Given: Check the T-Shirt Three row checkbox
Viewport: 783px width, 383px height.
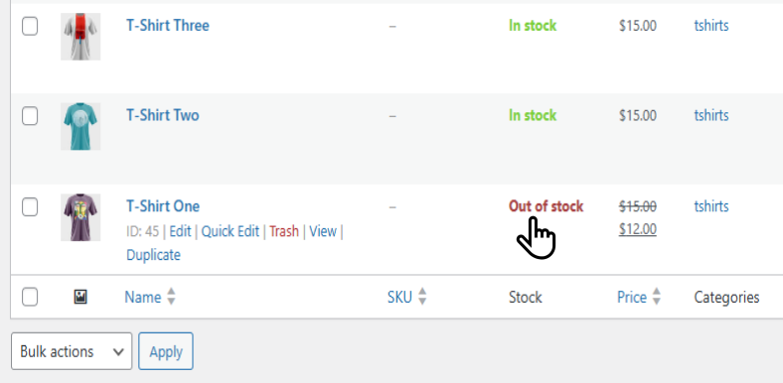Looking at the screenshot, I should click(x=30, y=27).
